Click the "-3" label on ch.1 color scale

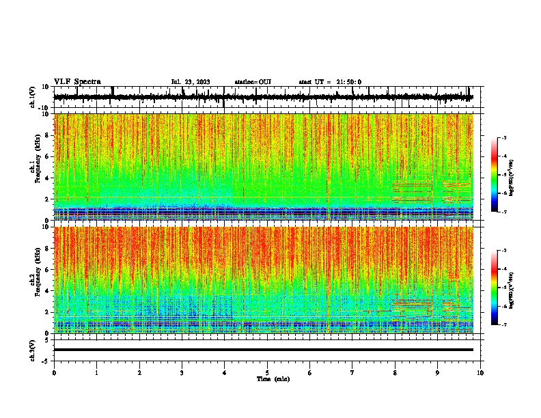[503, 137]
